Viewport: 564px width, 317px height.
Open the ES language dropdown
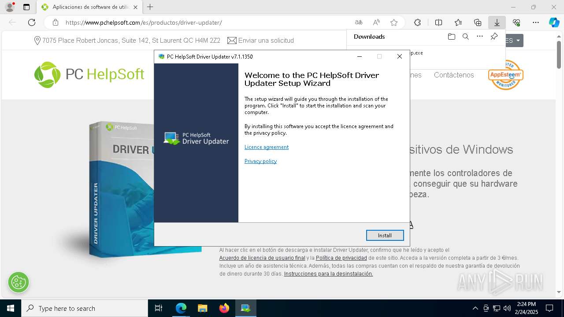514,41
